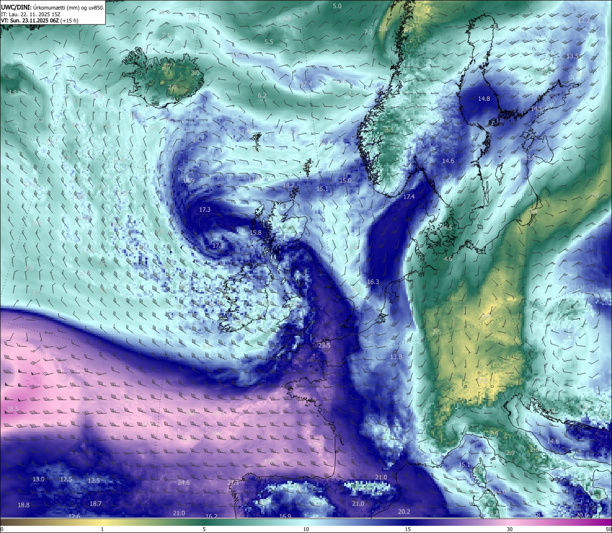This screenshot has height=533, width=612.
Task: Click the 15 tick label on color scale
Action: coord(408,529)
